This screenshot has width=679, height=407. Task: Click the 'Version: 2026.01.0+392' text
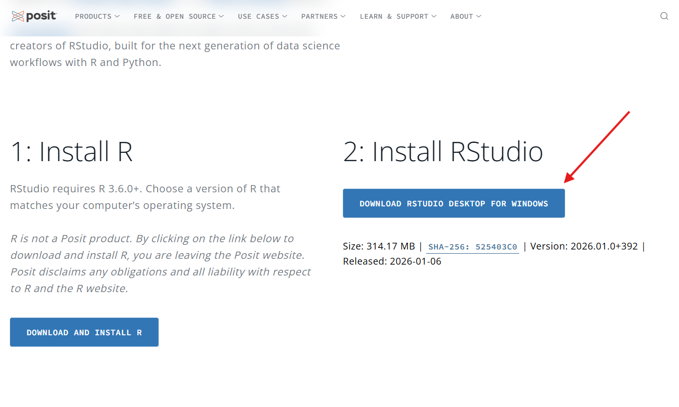click(584, 246)
